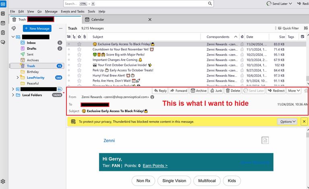Click the Reply button

(x=161, y=90)
